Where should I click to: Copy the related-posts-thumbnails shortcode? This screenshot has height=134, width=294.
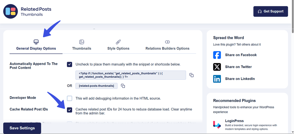point(123,86)
